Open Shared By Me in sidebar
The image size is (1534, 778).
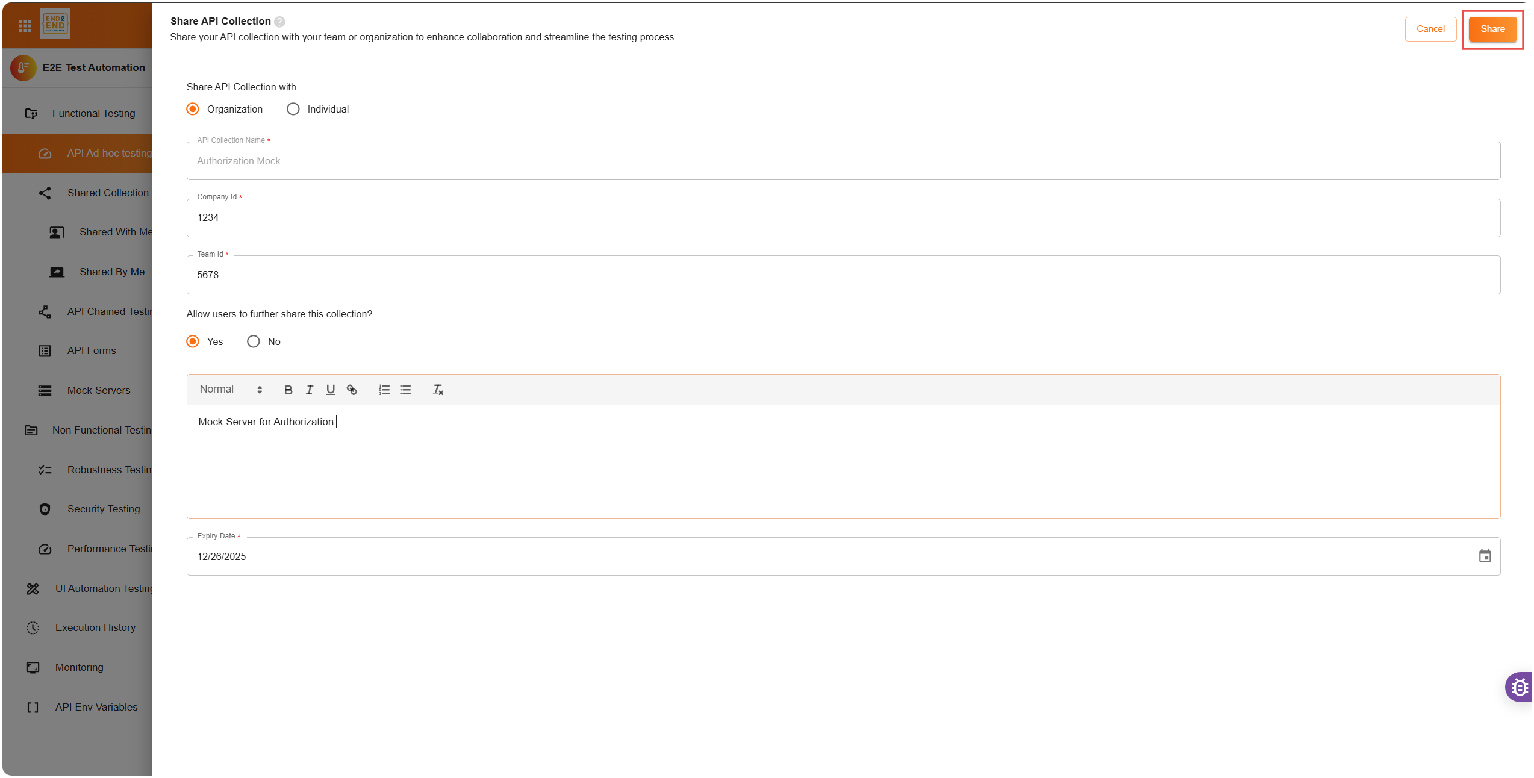pos(111,272)
